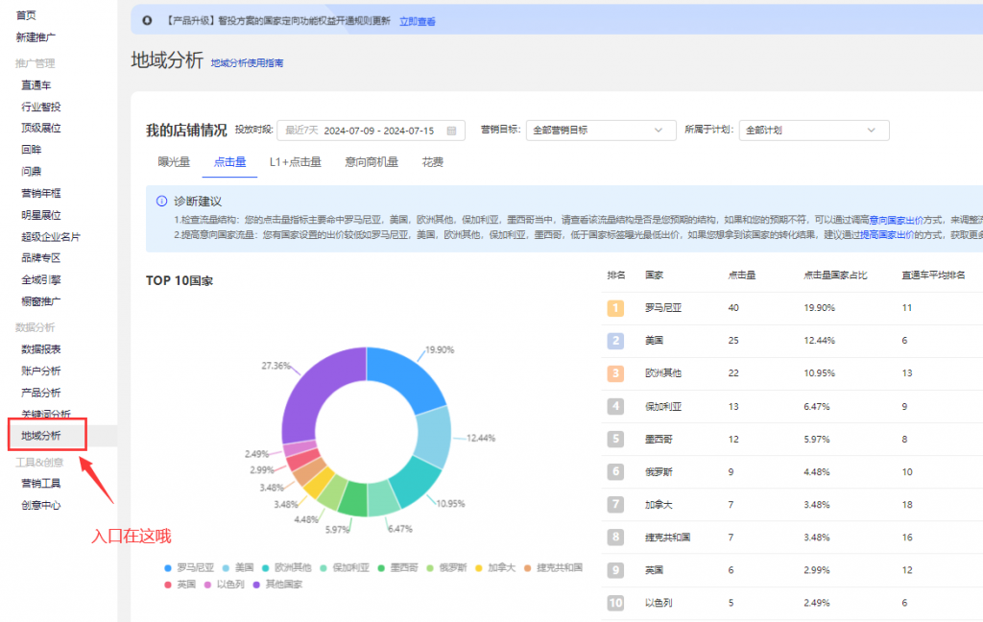Image resolution: width=983 pixels, height=622 pixels.
Task: Toggle the 其他国家 legend item
Action: (x=277, y=585)
